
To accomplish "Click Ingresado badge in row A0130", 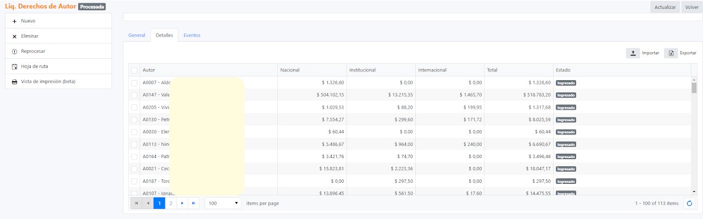I will 566,120.
